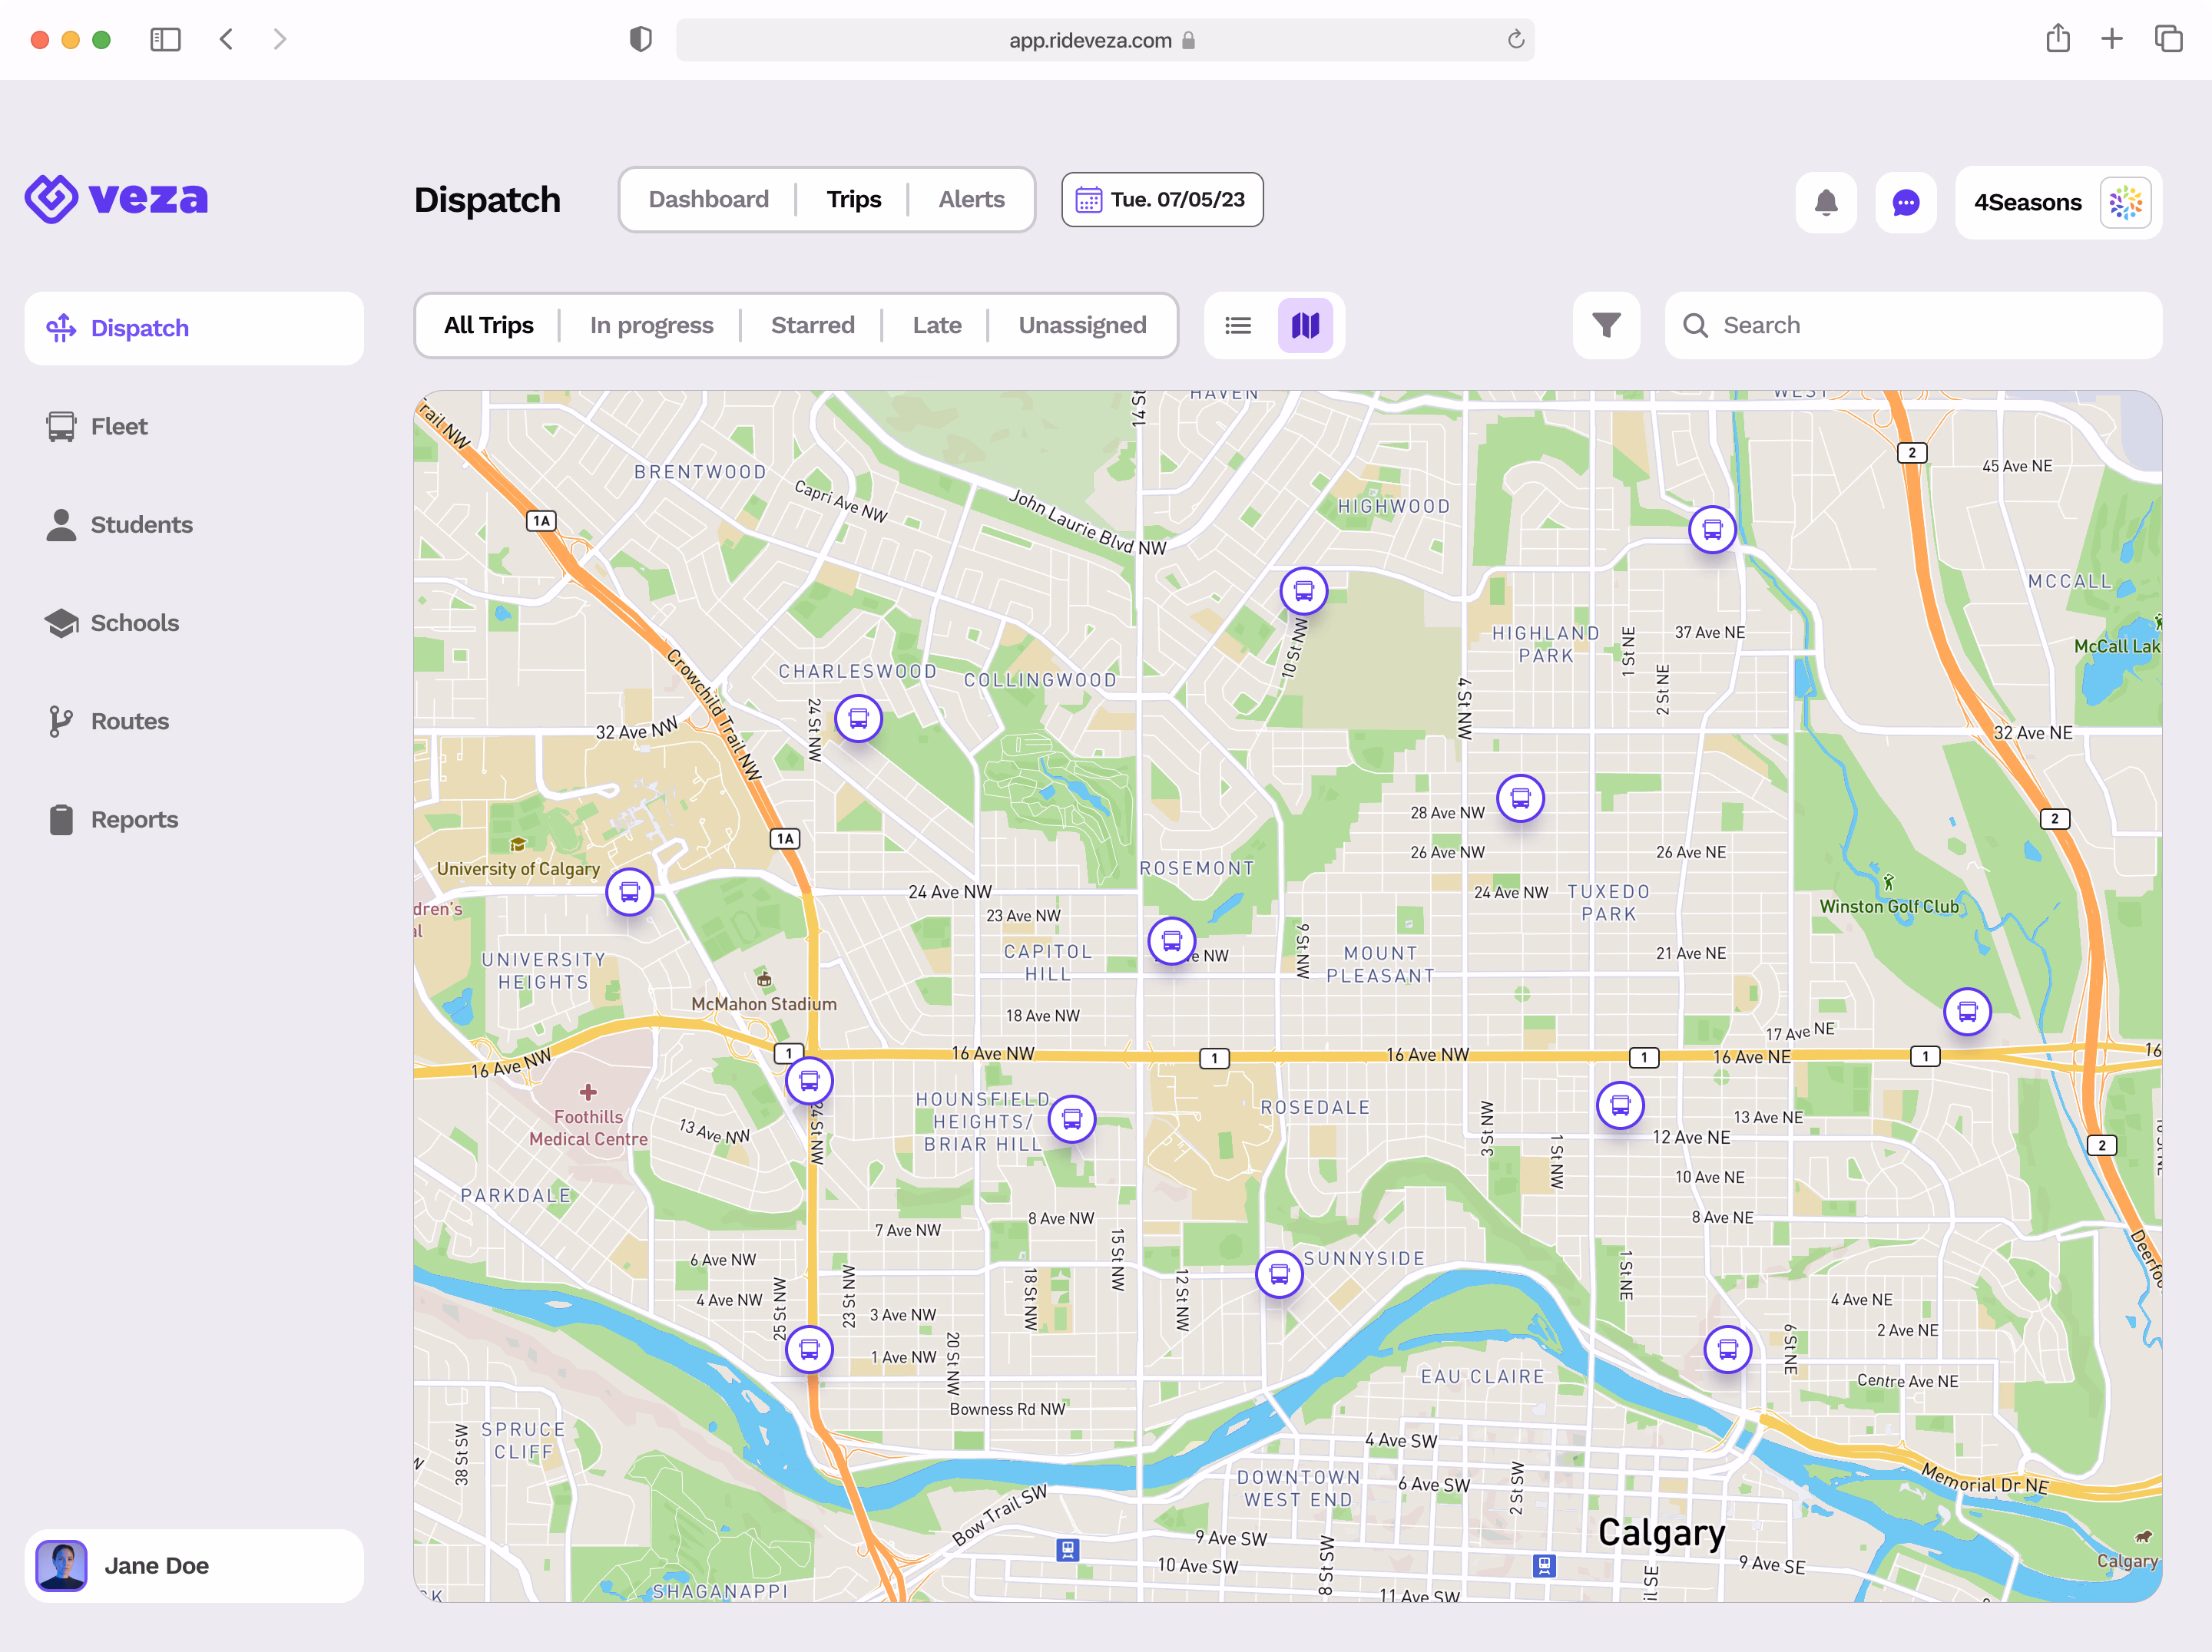Show Starred trips
This screenshot has width=2212, height=1652.
coord(812,325)
